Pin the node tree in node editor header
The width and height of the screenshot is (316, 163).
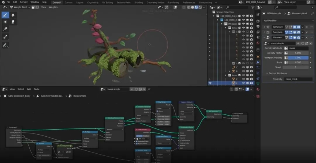coord(149,89)
